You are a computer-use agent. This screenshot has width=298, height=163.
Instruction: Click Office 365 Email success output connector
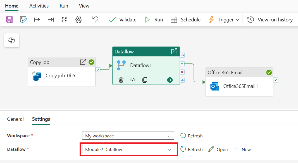[x=276, y=80]
